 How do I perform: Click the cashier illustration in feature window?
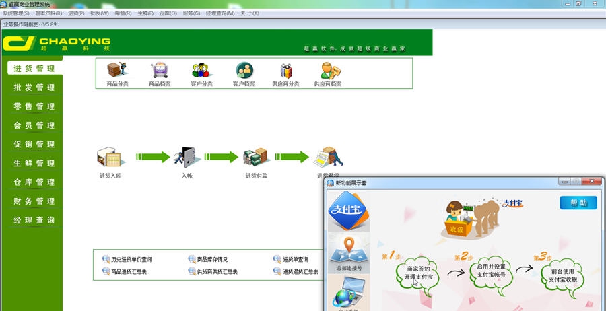tap(471, 218)
